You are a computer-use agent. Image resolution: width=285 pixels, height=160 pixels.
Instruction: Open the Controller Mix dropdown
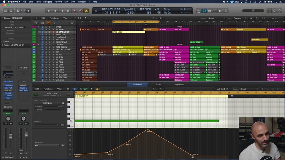click(x=47, y=146)
